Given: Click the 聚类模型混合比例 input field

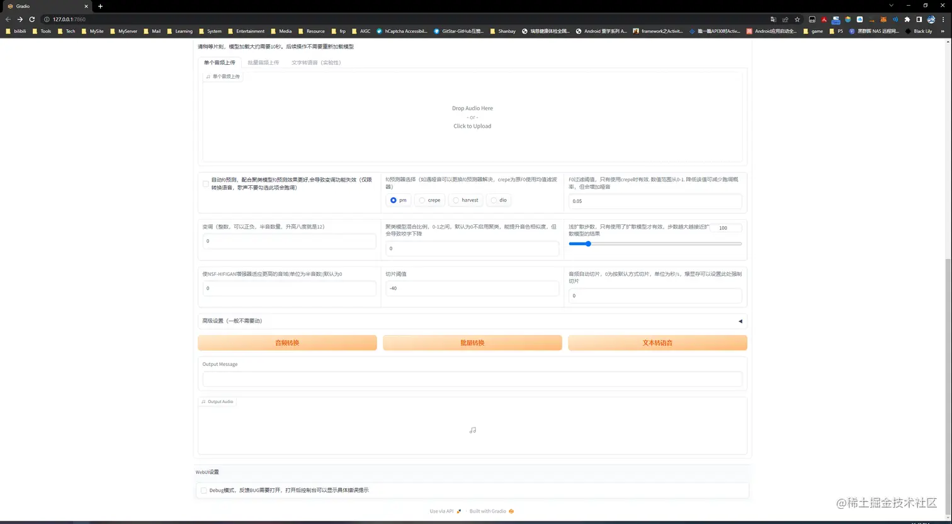Looking at the screenshot, I should coord(472,248).
